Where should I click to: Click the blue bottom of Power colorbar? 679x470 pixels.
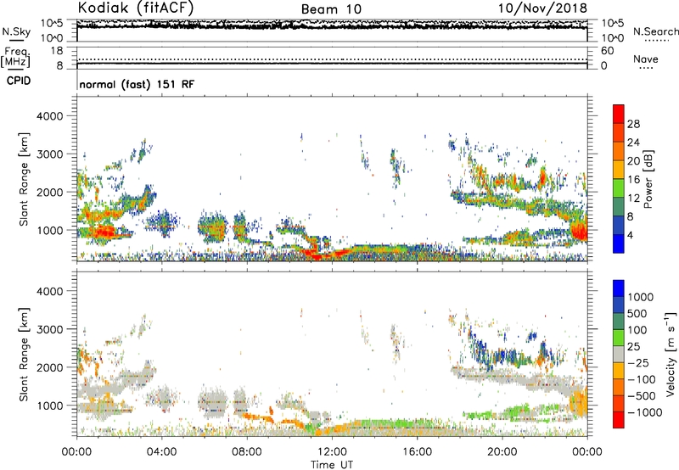(x=619, y=243)
